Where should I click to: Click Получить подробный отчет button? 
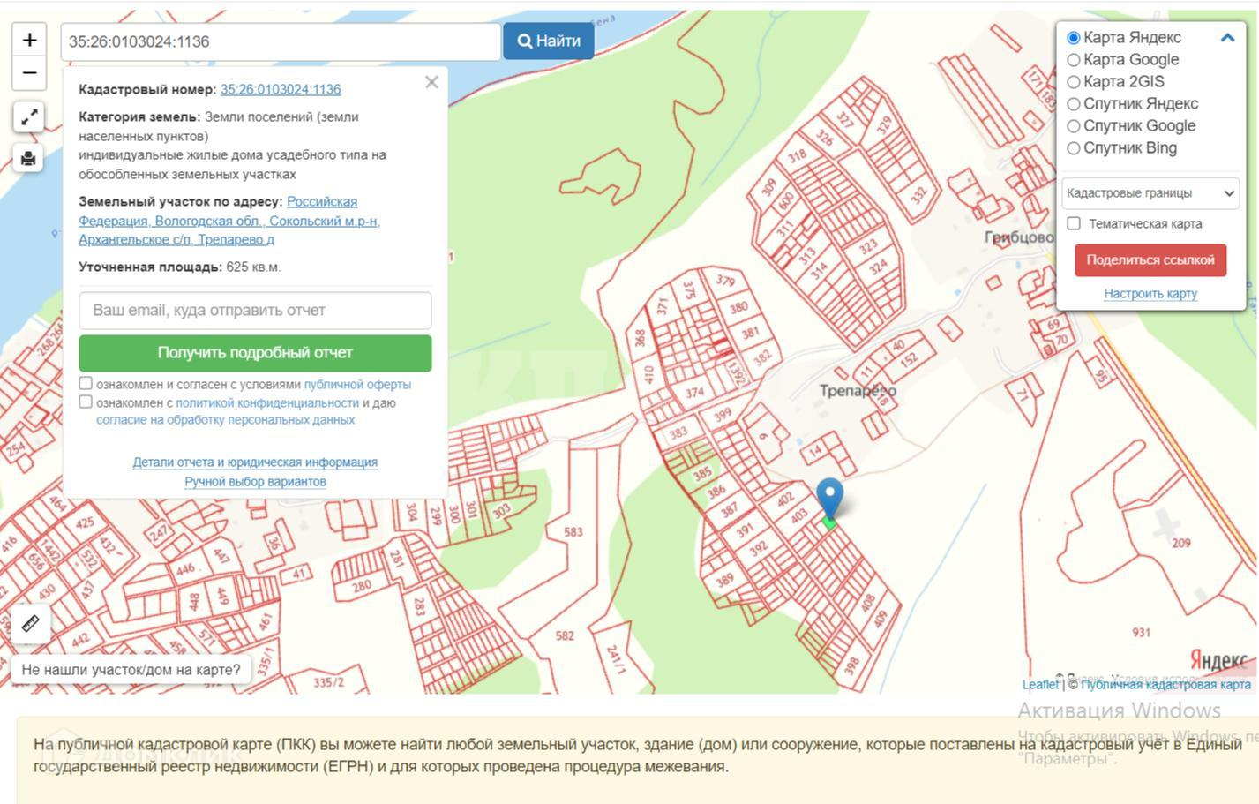[x=255, y=353]
